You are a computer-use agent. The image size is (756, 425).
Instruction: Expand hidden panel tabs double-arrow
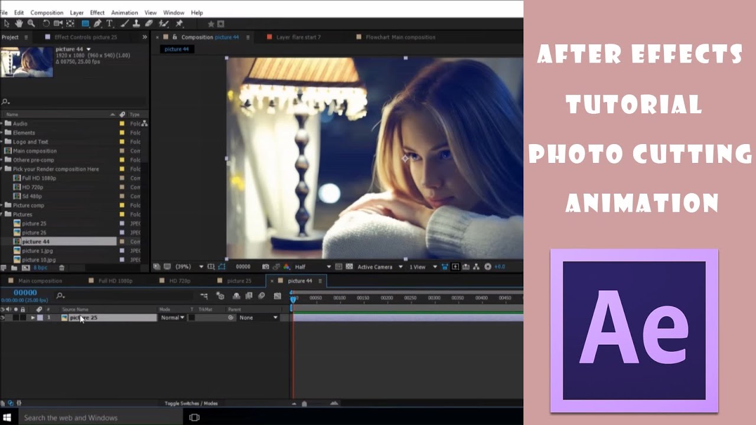tap(145, 37)
